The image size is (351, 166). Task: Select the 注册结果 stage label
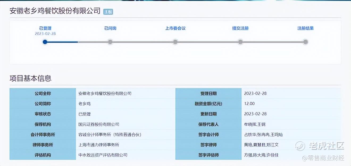point(306,28)
